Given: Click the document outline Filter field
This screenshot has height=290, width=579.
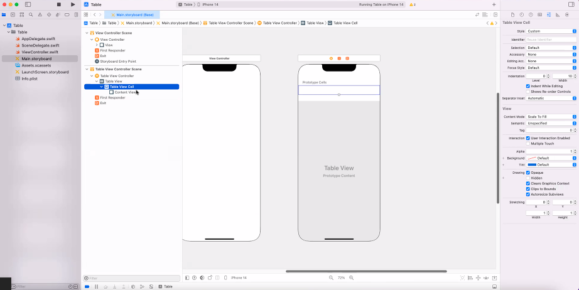Looking at the screenshot, I should pos(131,278).
